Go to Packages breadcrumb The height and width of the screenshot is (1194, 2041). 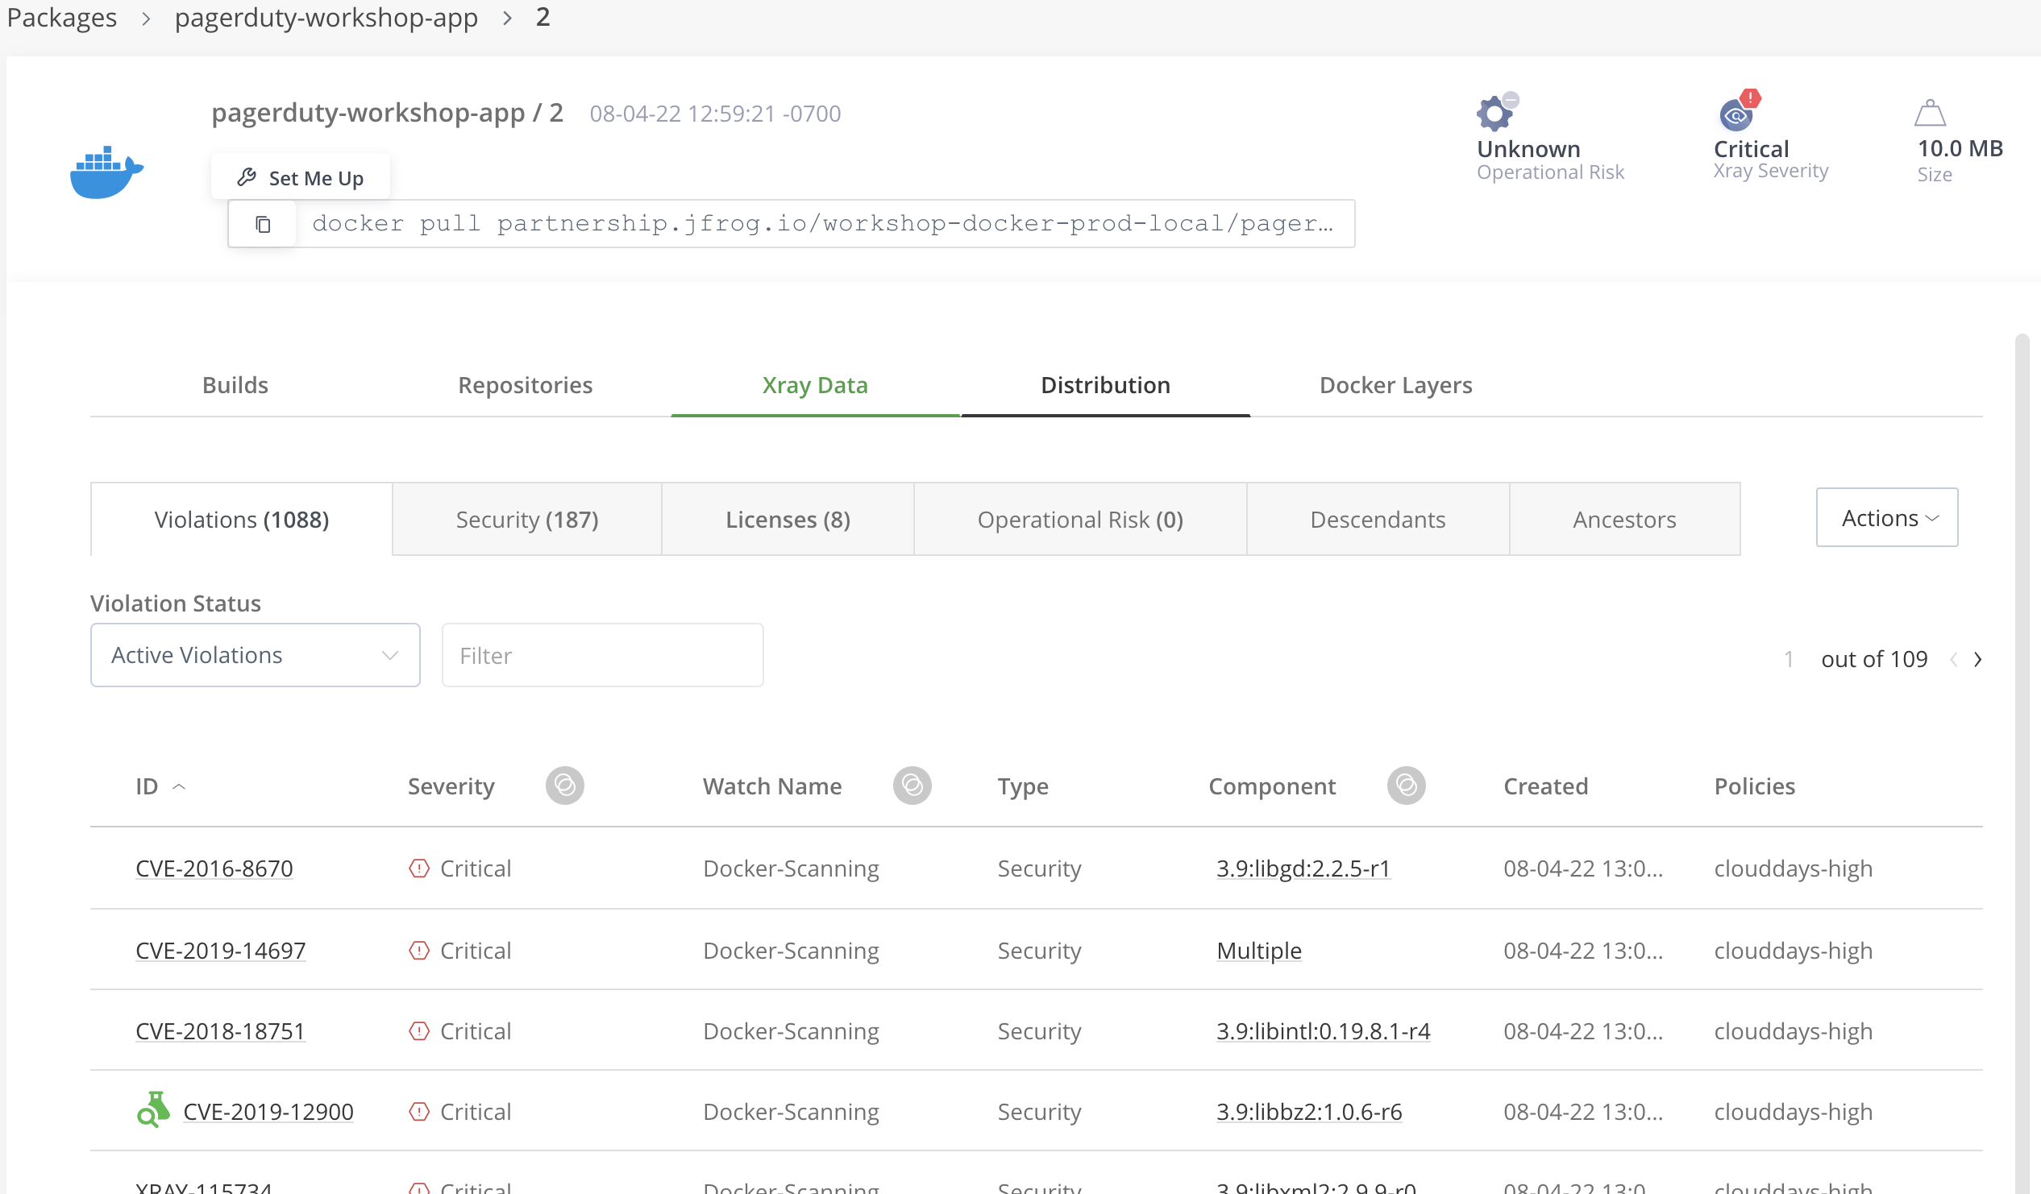(x=61, y=17)
